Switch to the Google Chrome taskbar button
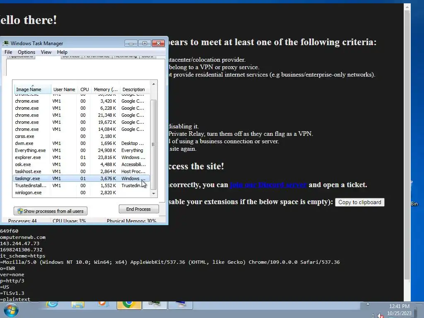This screenshot has width=424, height=318. [129, 305]
